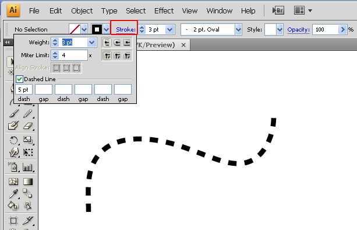Select the Blob Brush tool
357x230 pixels.
point(13,126)
